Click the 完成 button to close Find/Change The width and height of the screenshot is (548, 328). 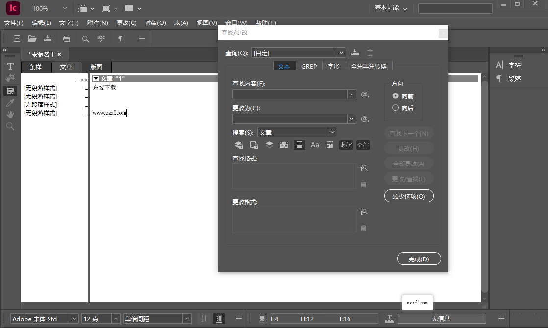(x=419, y=258)
